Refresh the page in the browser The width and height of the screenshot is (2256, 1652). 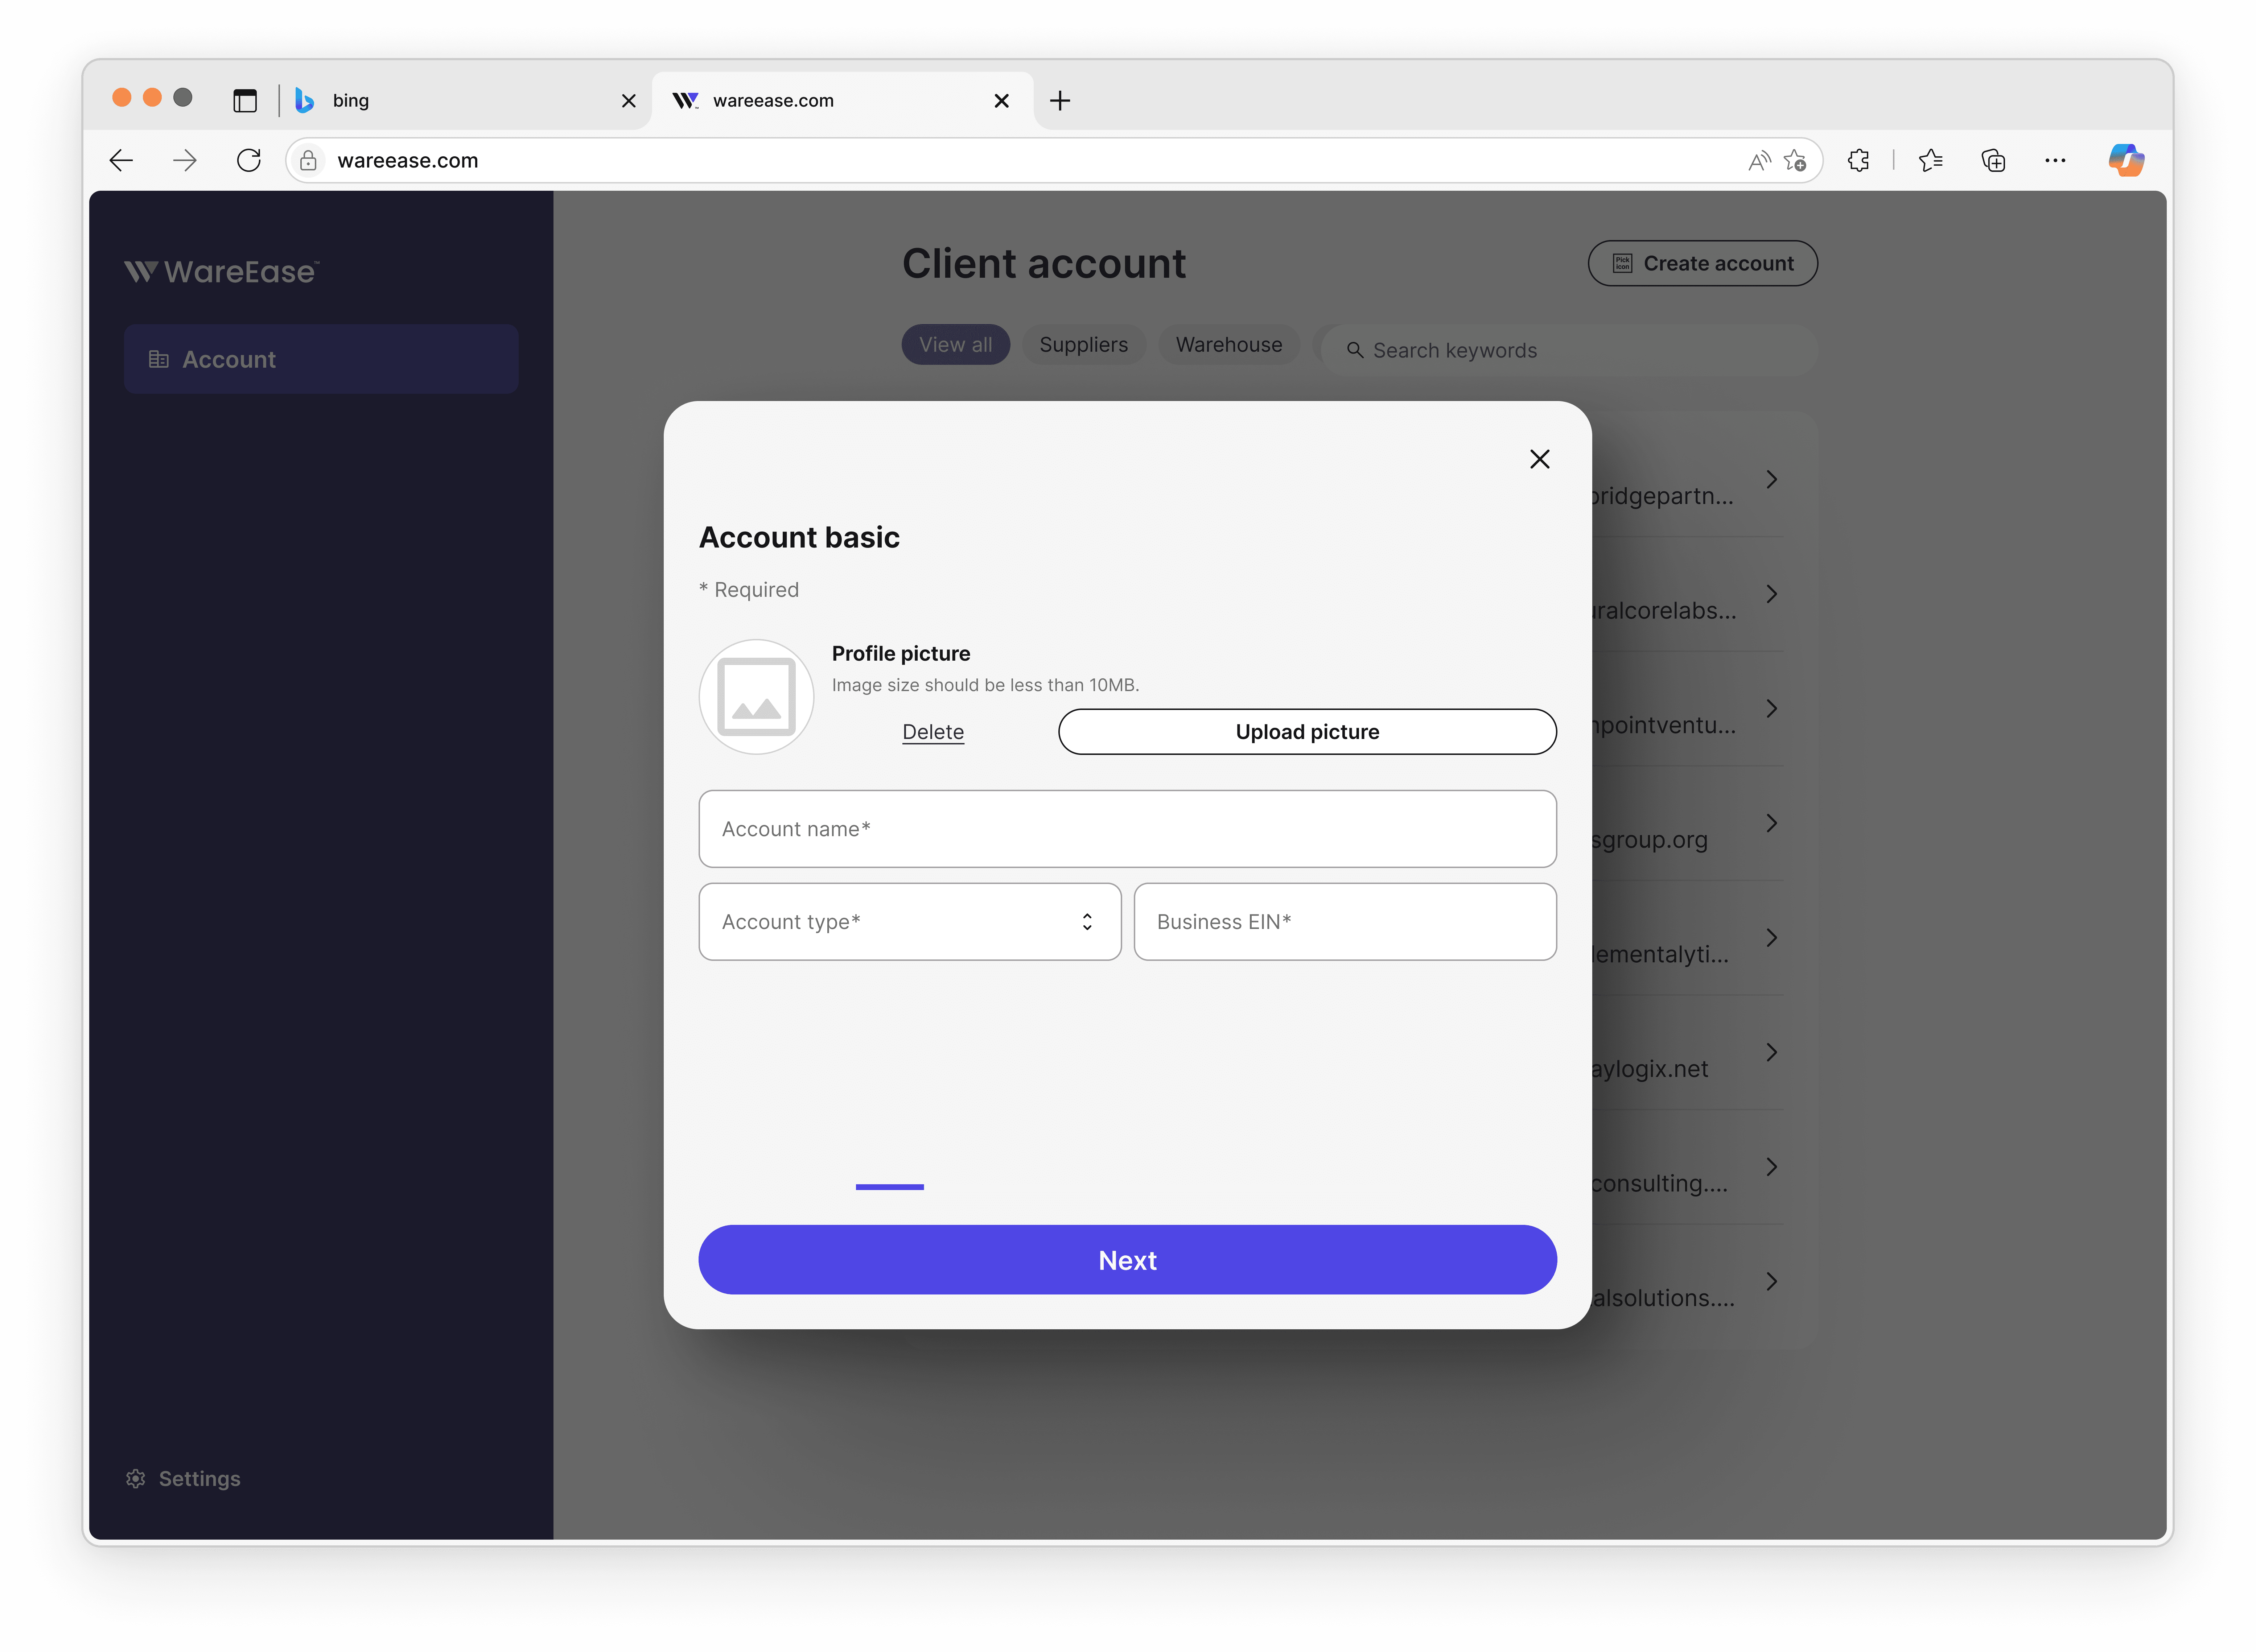coord(249,160)
